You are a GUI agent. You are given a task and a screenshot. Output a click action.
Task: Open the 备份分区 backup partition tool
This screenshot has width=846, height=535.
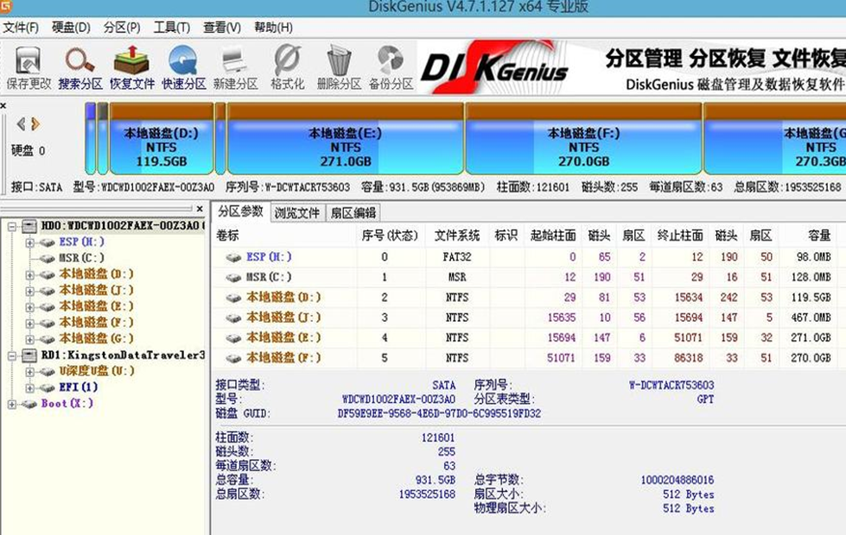click(x=391, y=60)
